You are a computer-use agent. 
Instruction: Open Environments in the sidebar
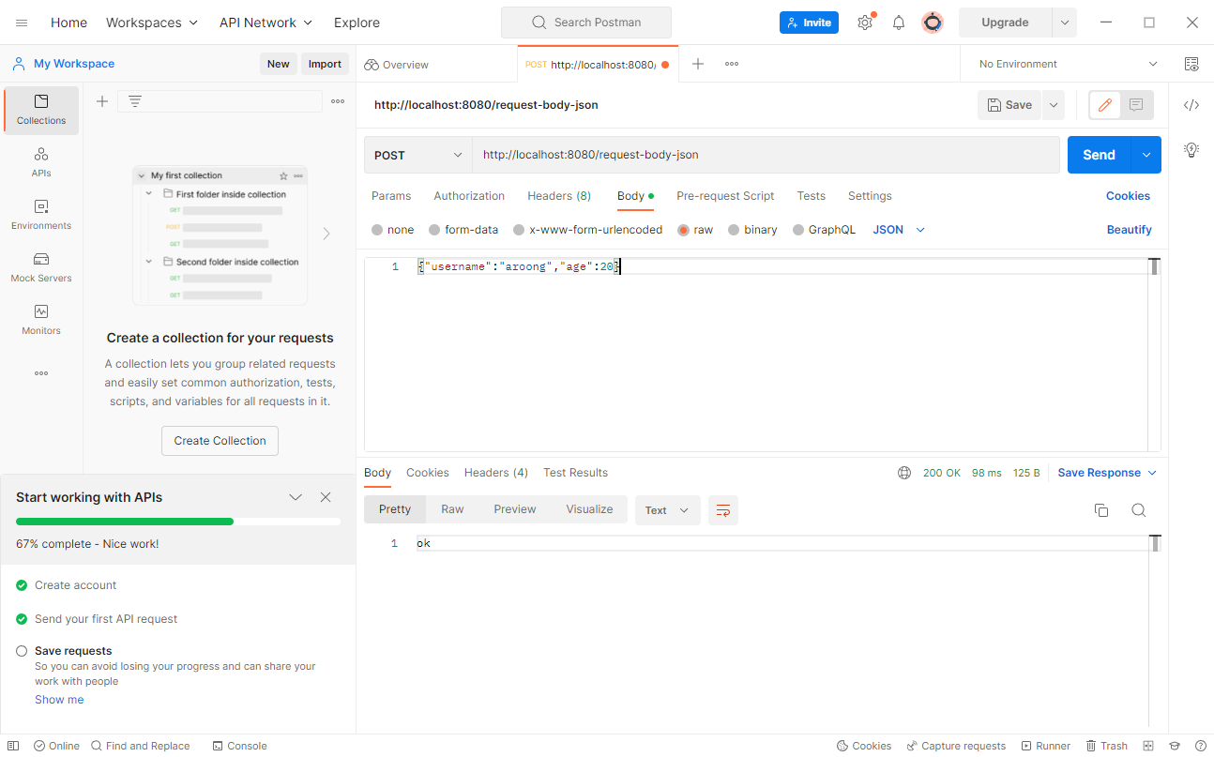(x=41, y=215)
